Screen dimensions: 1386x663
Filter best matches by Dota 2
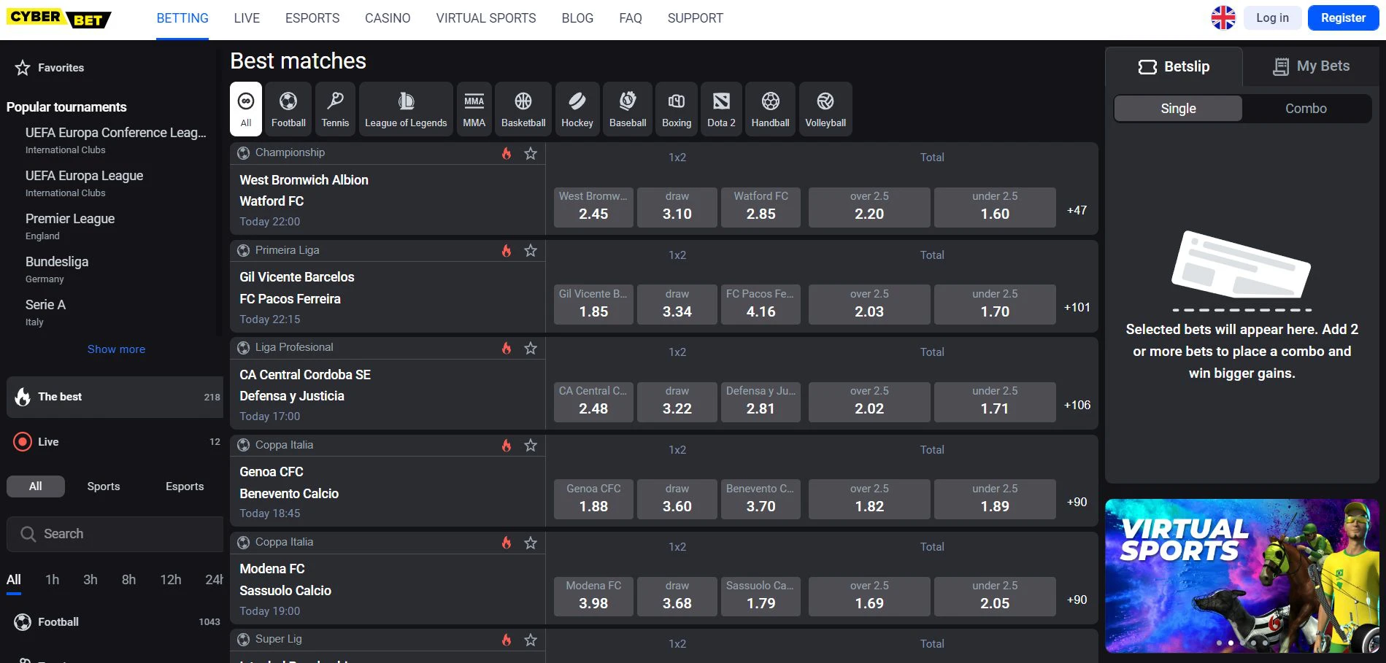click(x=721, y=109)
